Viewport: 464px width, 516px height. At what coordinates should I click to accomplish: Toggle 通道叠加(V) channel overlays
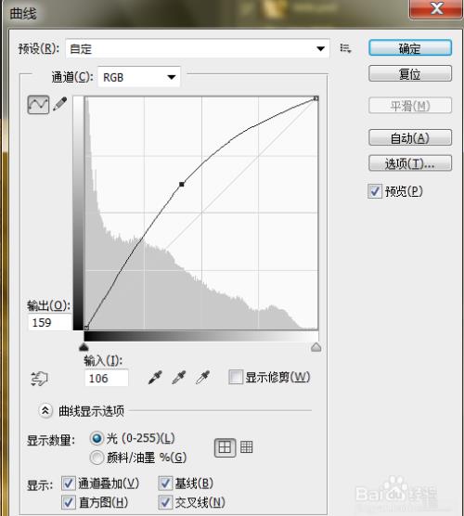[x=68, y=484]
